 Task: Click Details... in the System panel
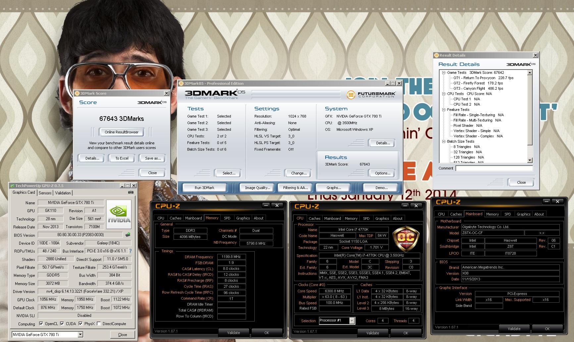point(383,143)
